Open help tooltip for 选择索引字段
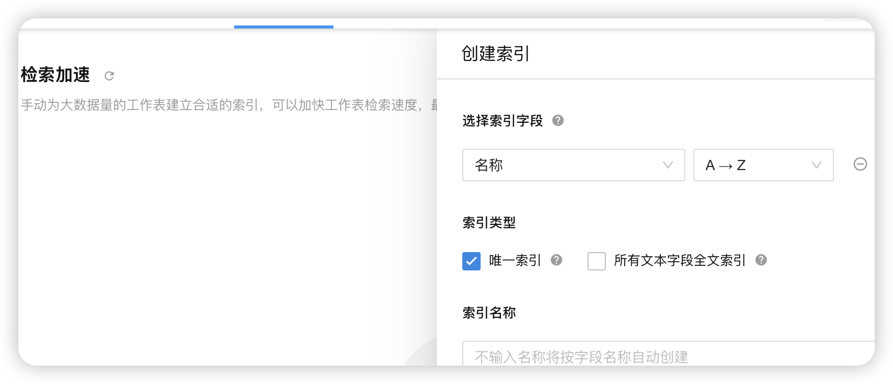893x384 pixels. click(x=558, y=121)
